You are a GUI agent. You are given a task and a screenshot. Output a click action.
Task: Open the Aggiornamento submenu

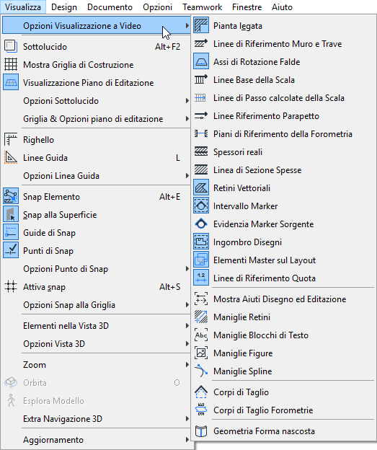[97, 440]
